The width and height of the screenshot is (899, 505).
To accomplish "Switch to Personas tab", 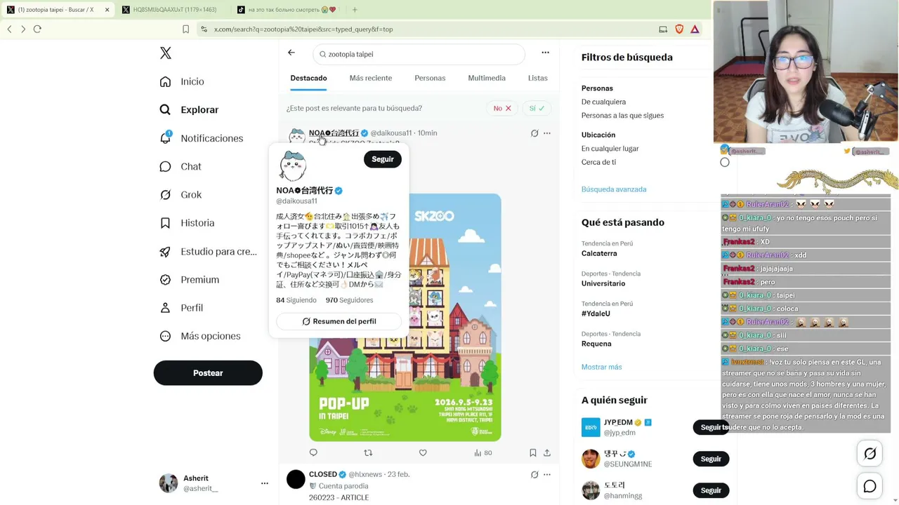I will click(x=430, y=78).
